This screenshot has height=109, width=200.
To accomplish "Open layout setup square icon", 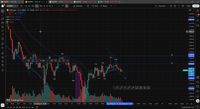I will [x=156, y=6].
